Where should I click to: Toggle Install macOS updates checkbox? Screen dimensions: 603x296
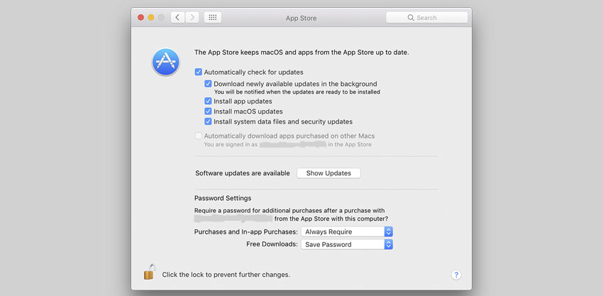pyautogui.click(x=209, y=111)
